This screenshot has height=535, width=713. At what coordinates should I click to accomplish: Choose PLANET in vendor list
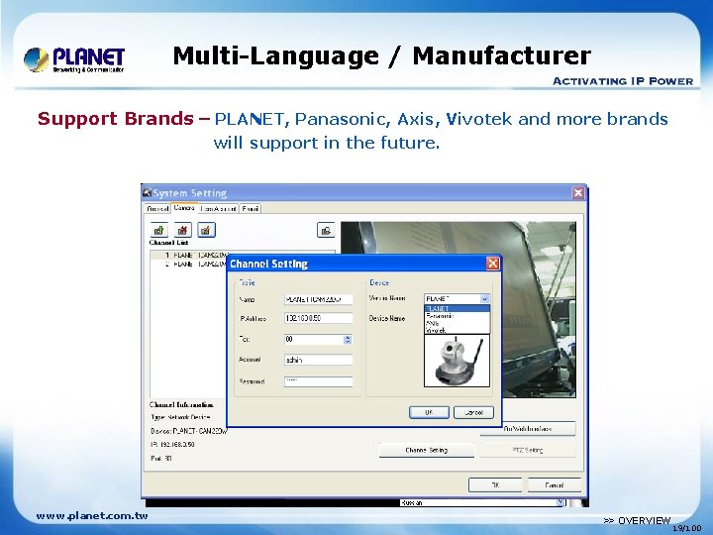click(x=457, y=308)
